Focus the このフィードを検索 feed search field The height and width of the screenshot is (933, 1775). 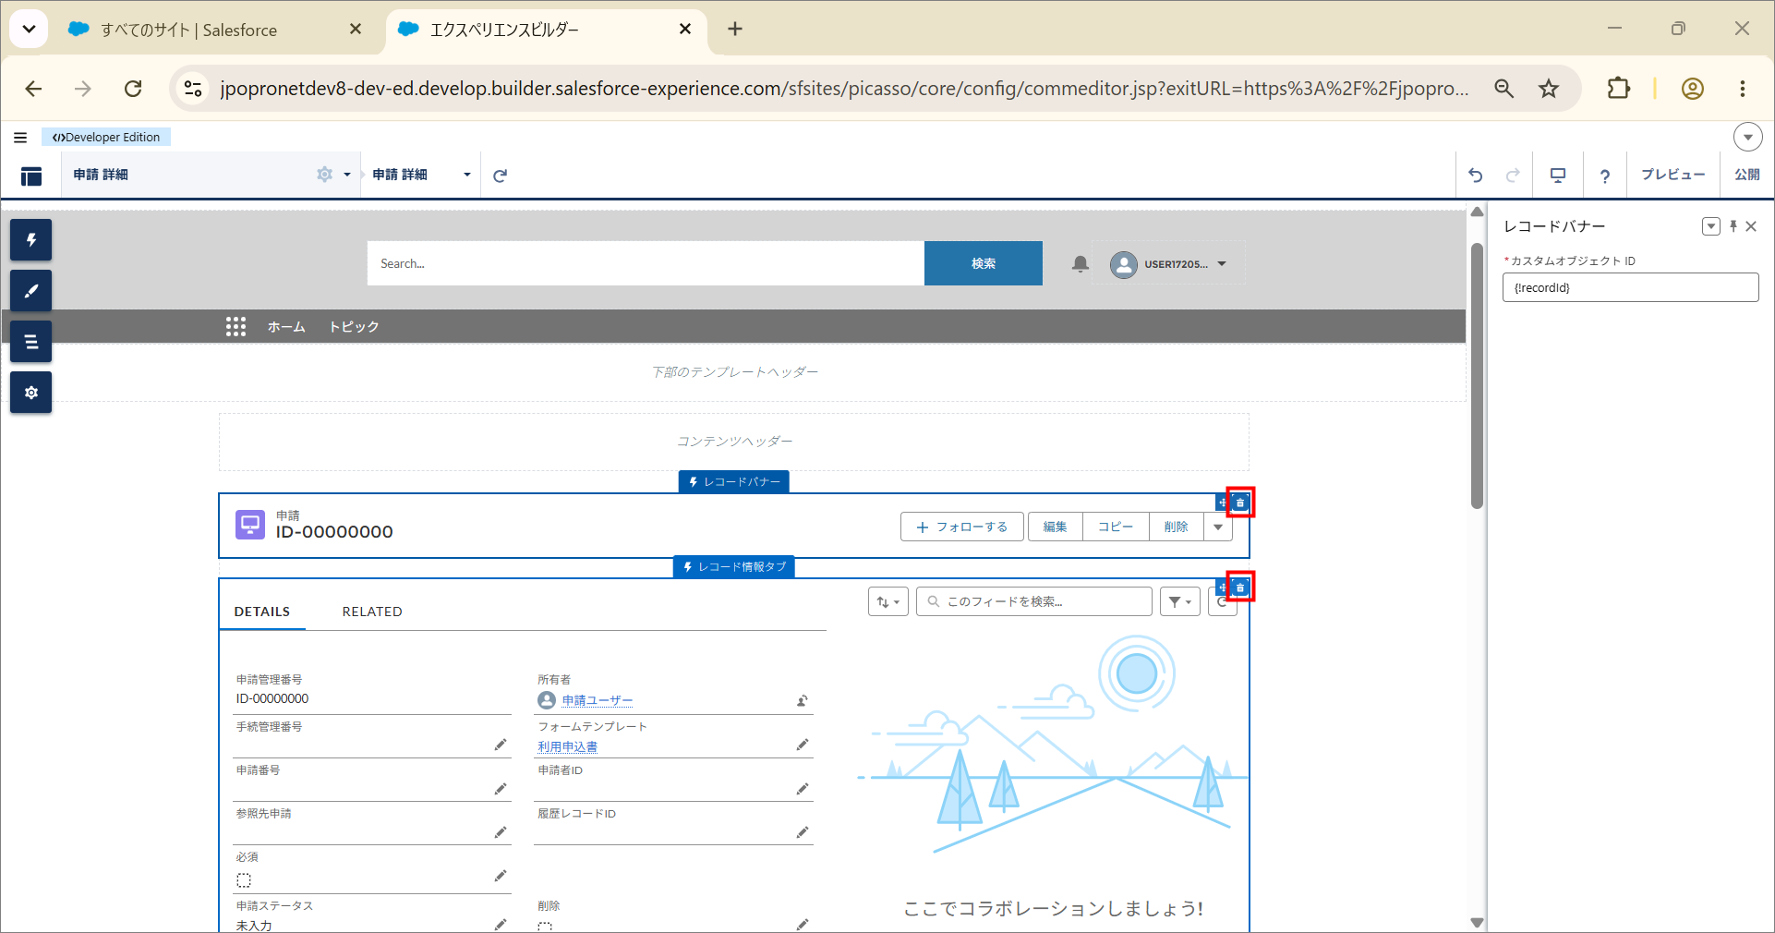point(1034,601)
